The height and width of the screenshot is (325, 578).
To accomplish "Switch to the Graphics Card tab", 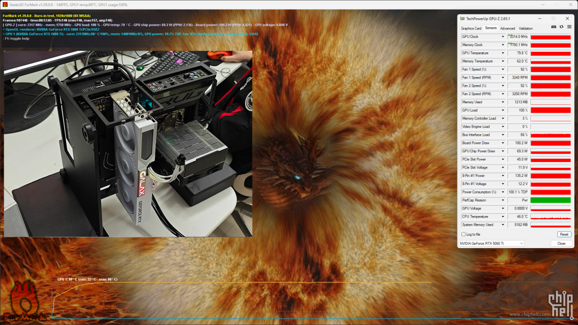I will coord(471,28).
